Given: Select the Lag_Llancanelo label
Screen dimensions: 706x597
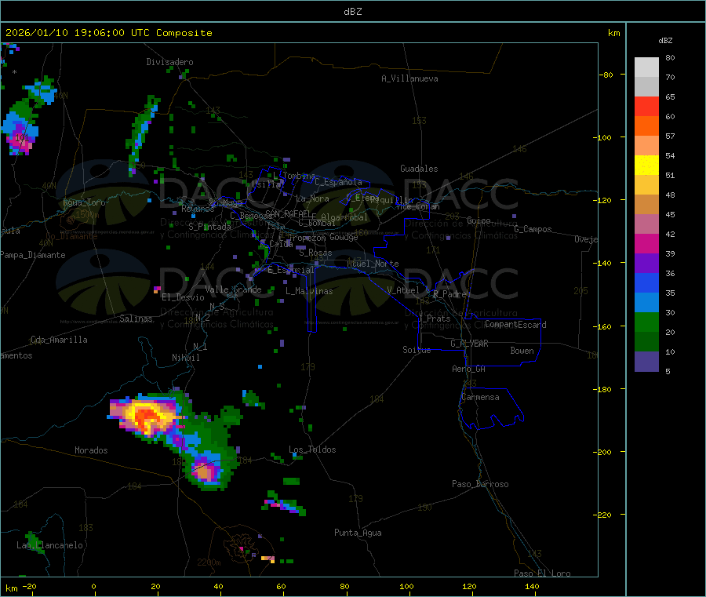Looking at the screenshot, I should pos(50,545).
